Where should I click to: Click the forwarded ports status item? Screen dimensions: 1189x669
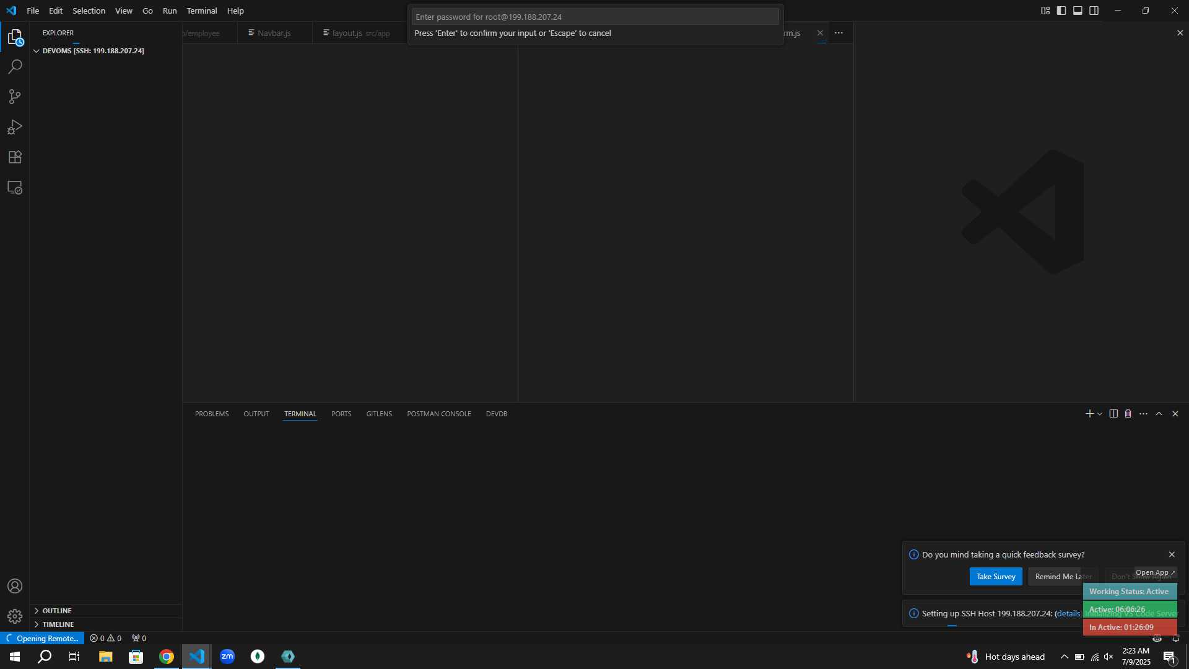139,638
